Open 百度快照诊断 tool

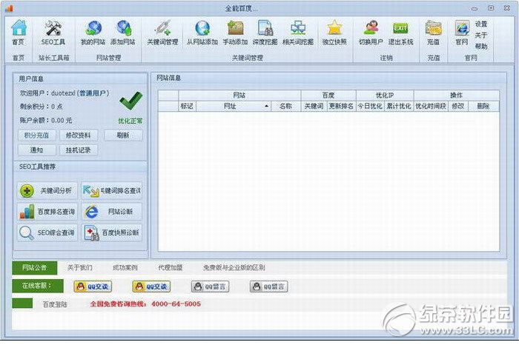point(111,232)
